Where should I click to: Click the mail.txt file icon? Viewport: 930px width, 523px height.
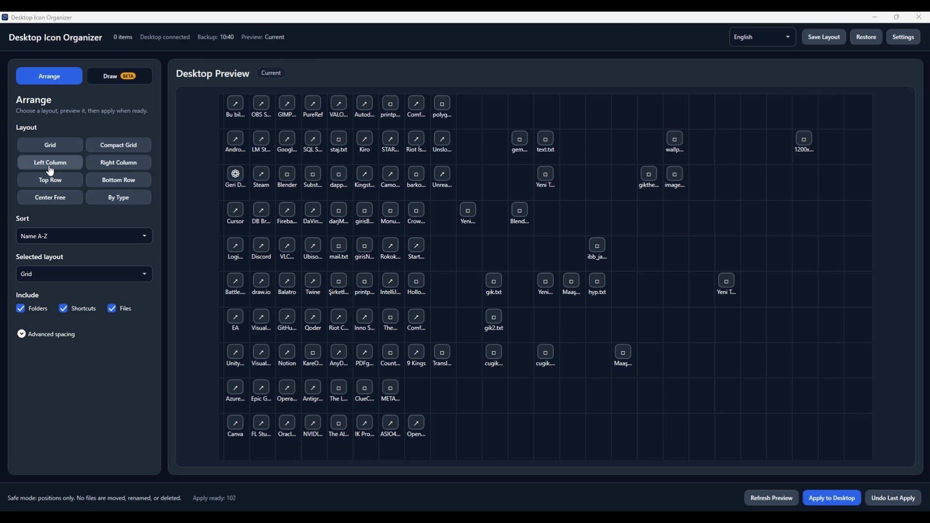pos(339,246)
